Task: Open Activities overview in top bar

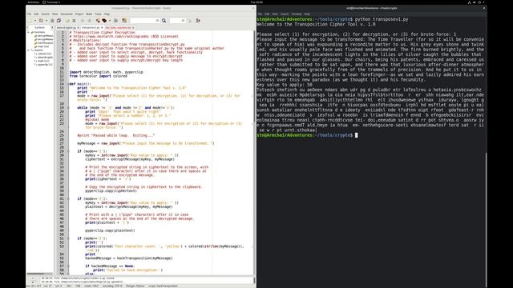Action: (34, 2)
